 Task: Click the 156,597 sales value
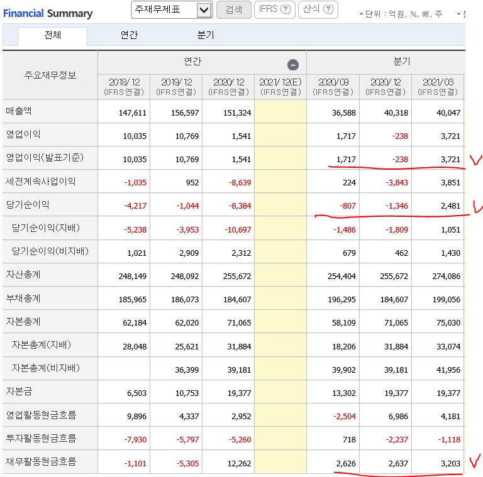185,113
